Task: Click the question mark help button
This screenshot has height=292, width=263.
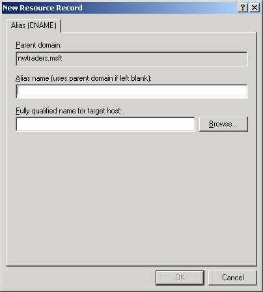Action: pyautogui.click(x=243, y=8)
